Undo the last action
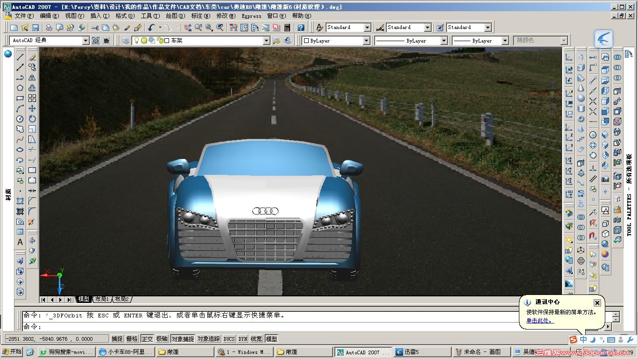 [151, 28]
